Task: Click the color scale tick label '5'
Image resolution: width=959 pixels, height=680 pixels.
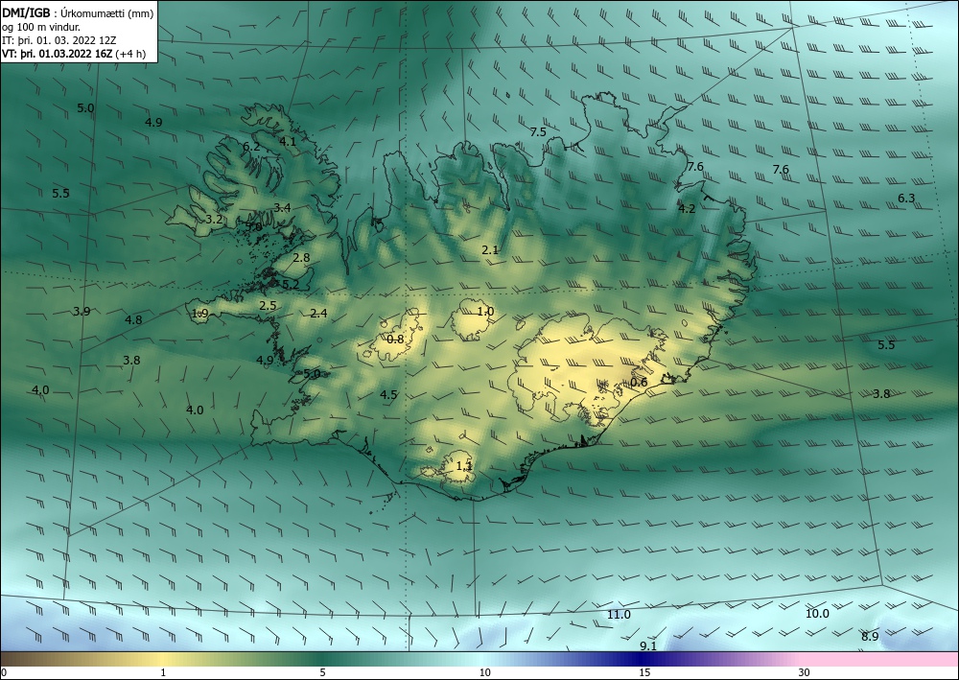Action: pyautogui.click(x=322, y=673)
